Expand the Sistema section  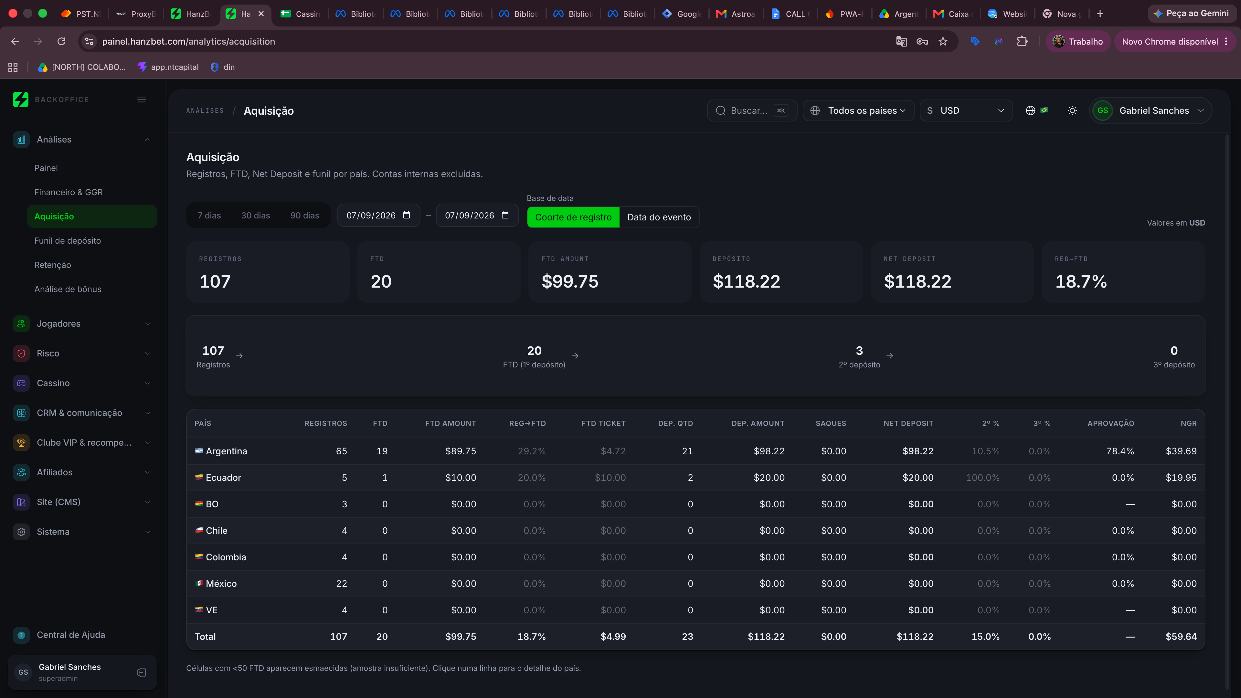click(147, 532)
